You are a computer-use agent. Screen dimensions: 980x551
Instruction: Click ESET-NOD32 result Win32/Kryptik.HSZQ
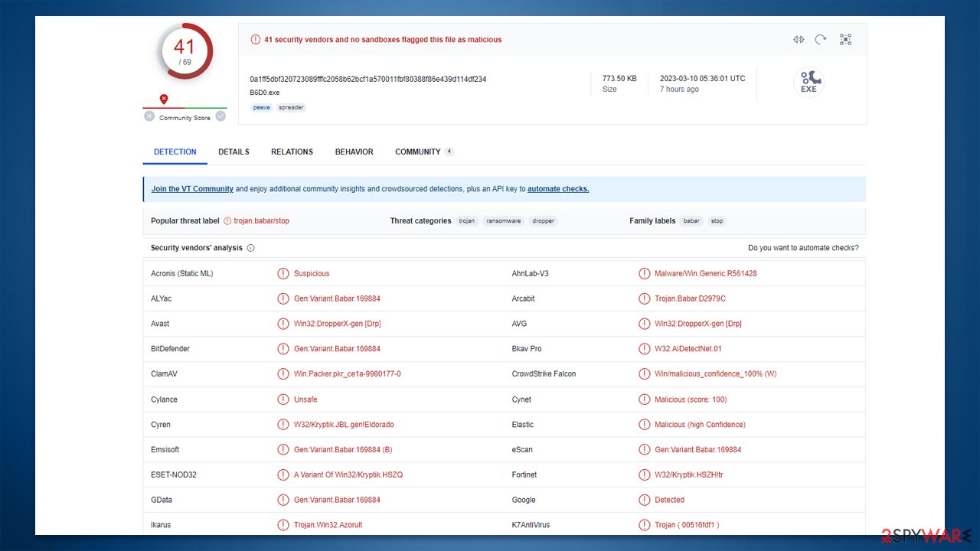[x=348, y=475]
